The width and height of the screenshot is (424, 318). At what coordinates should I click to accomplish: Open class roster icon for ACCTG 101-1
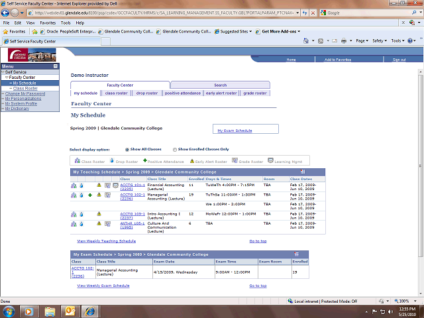74,185
